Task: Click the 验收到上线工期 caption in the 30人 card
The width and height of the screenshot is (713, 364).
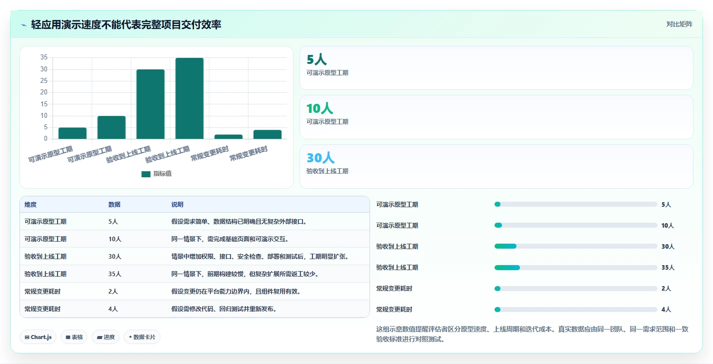Action: (327, 171)
